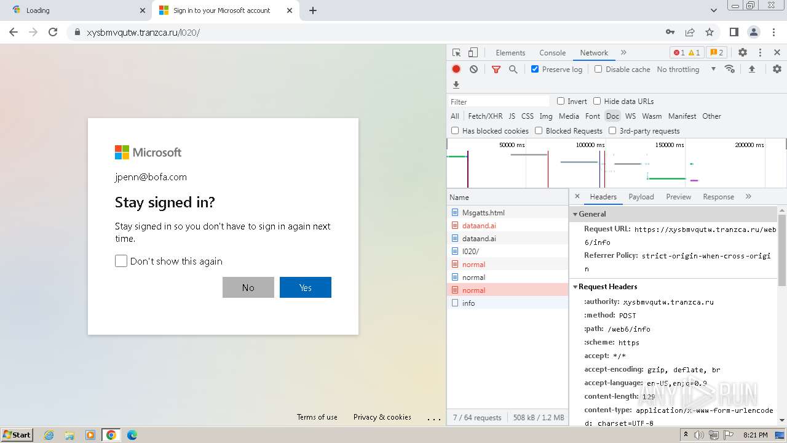Viewport: 787px width, 443px height.
Task: Clear the network log
Action: pos(473,70)
